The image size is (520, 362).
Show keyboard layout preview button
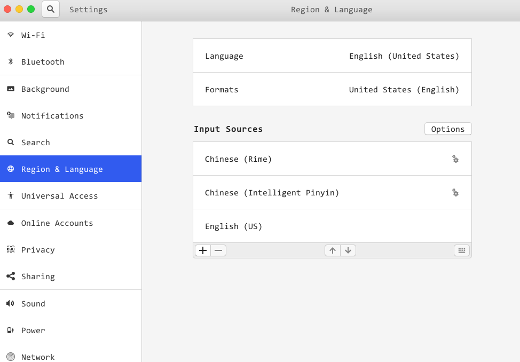pyautogui.click(x=462, y=250)
